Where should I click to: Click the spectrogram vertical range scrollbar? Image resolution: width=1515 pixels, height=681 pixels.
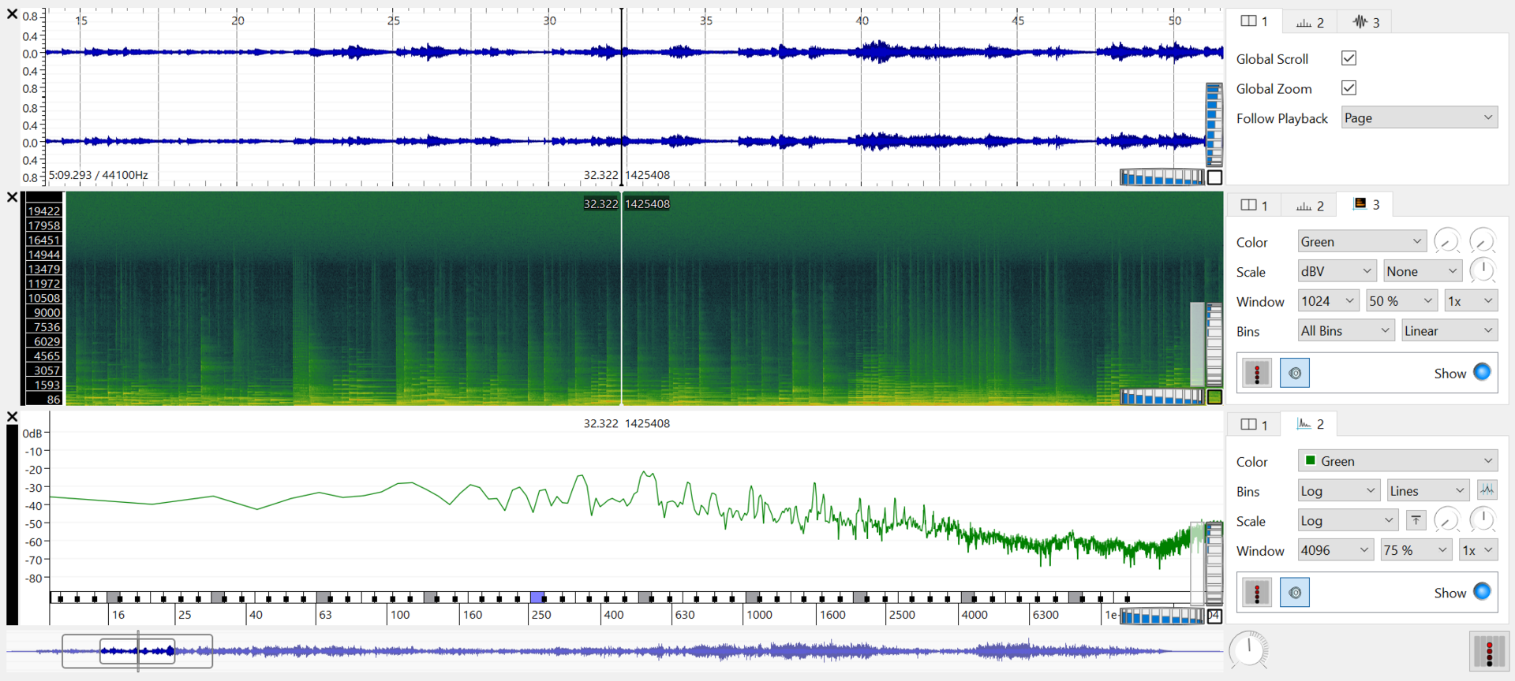point(1197,344)
